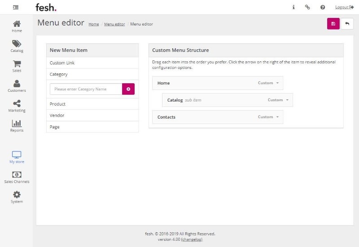The height and width of the screenshot is (247, 359).
Task: Expand the Home menu item arrow
Action: click(x=277, y=83)
